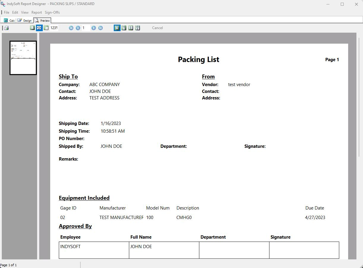Select the 100 percent zoom icon
Image resolution: width=363 pixels, height=268 pixels.
(x=46, y=28)
